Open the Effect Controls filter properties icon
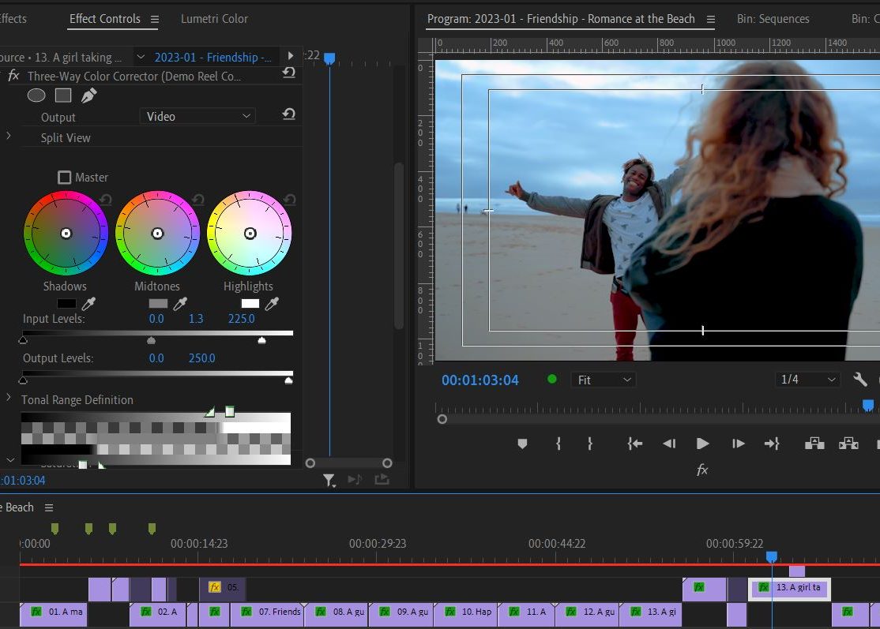Viewport: 880px width, 629px height. [x=329, y=480]
